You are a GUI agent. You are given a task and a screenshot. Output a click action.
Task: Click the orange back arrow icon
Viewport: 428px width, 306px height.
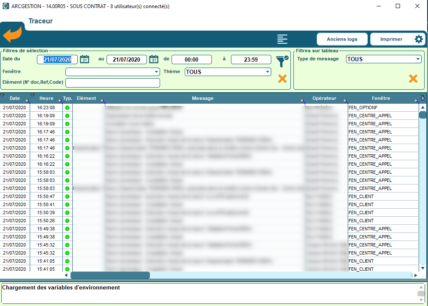[x=12, y=34]
